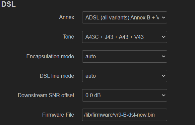Open the DSL line mode combo box

pos(125,76)
